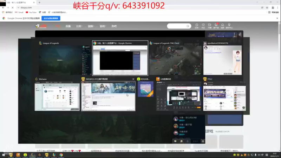Open the history clock icon in Douyu header
This screenshot has height=158, width=281.
(197, 26)
